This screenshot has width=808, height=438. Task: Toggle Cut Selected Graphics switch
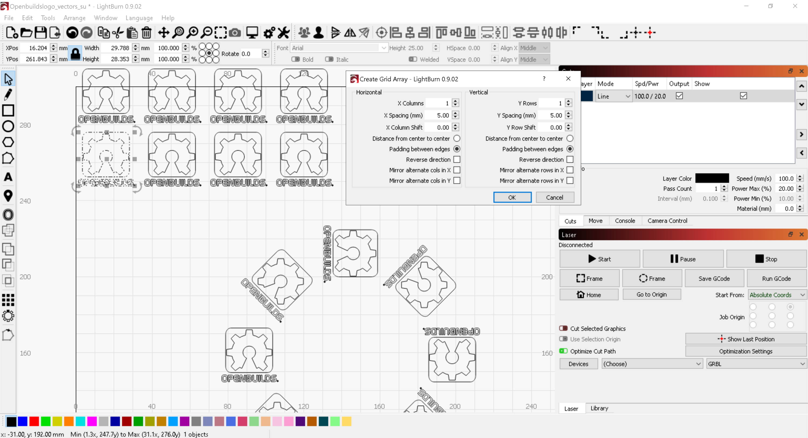(563, 328)
